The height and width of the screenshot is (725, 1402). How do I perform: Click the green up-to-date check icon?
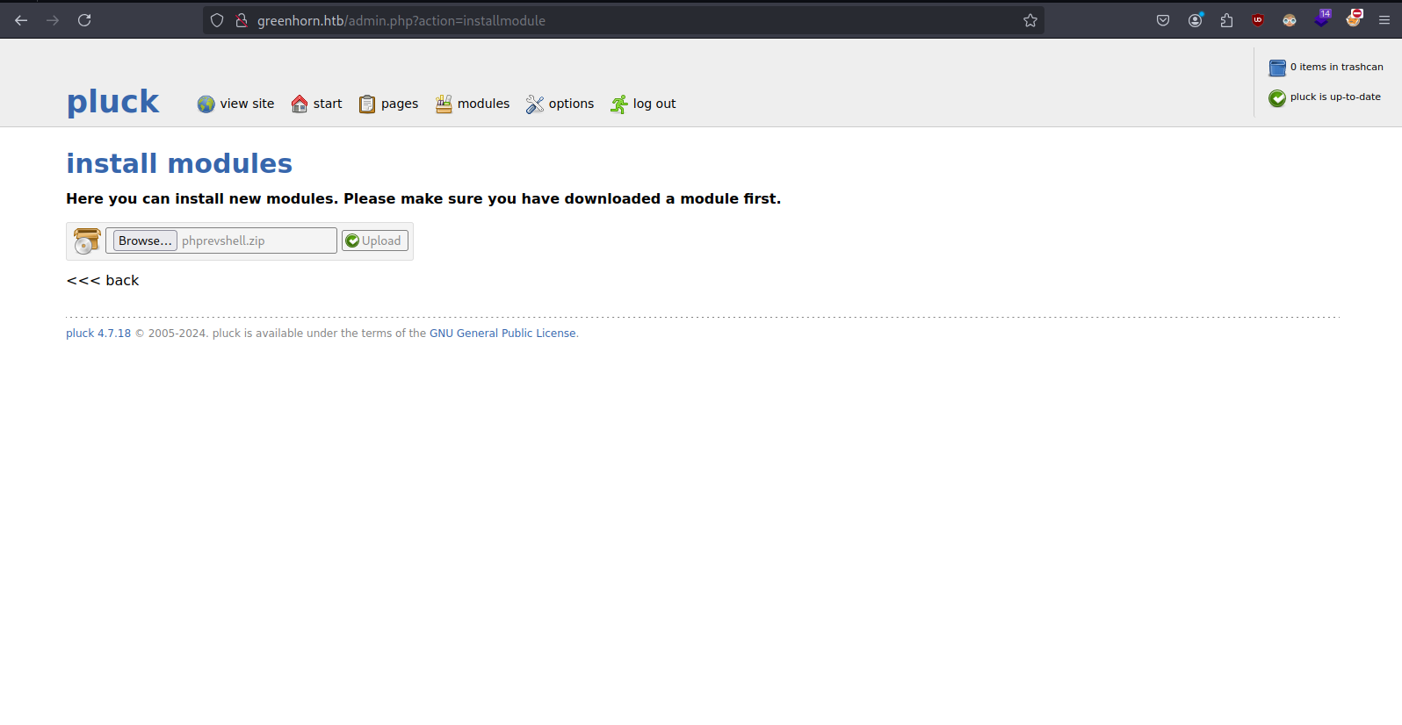click(x=1277, y=98)
